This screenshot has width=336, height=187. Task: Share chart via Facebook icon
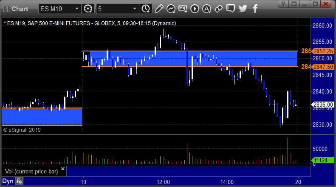(255, 9)
